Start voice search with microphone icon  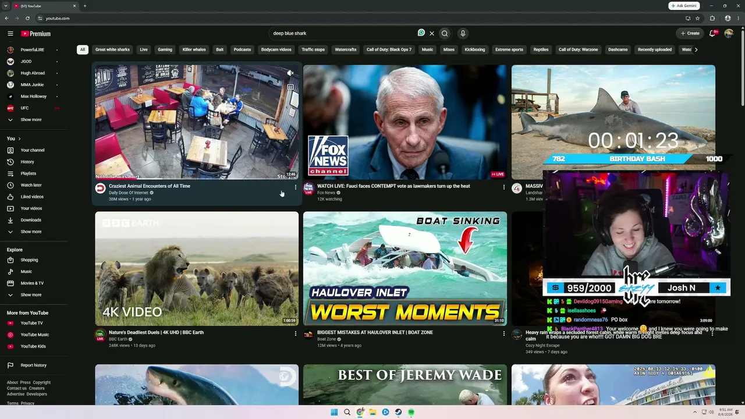[463, 34]
